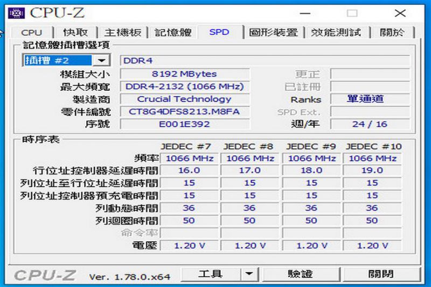Click the JEDEC #7 empty 命令率 cell
The width and height of the screenshot is (431, 287).
[190, 233]
